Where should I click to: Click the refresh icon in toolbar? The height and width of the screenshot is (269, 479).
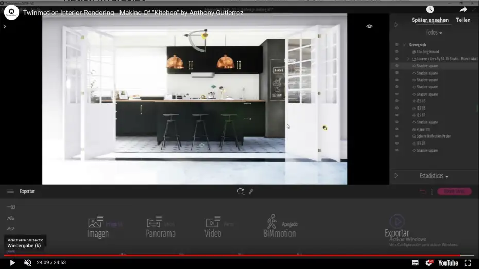point(241,191)
